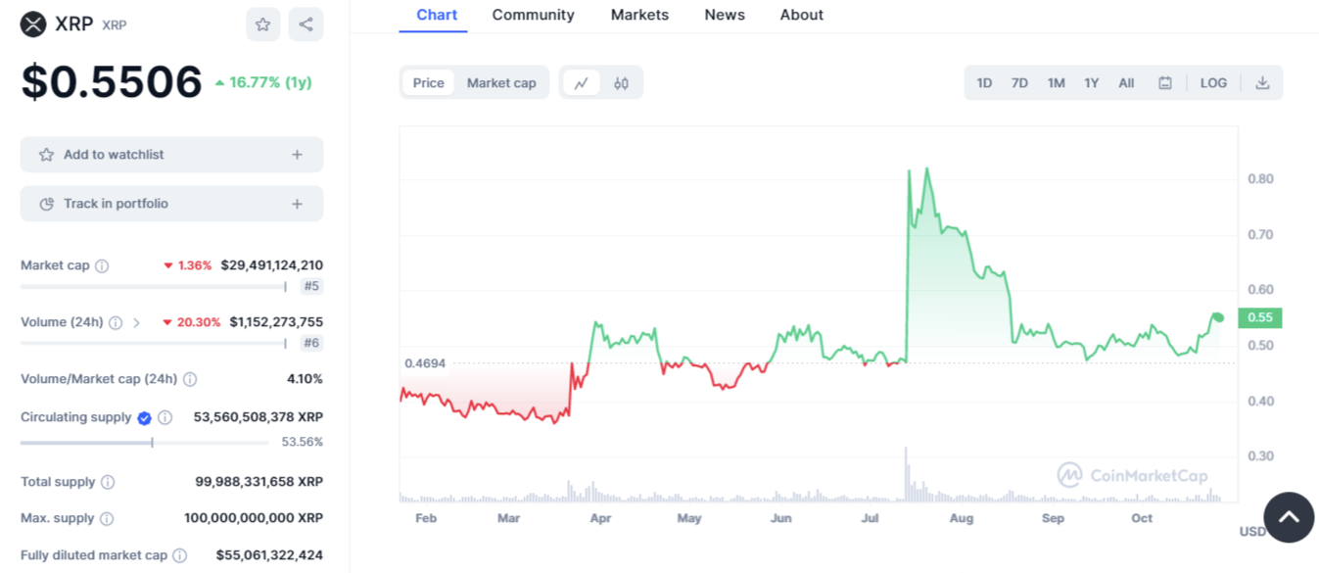This screenshot has width=1319, height=573.
Task: Toggle the Price chart mode
Action: (428, 83)
